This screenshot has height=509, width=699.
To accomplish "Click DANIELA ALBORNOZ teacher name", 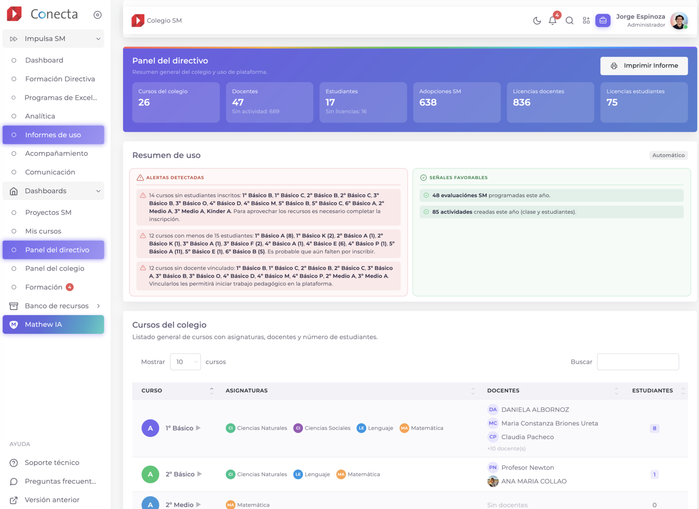I will coord(535,410).
